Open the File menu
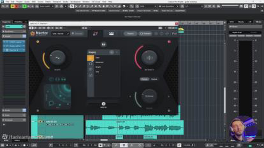 coord(7,2)
